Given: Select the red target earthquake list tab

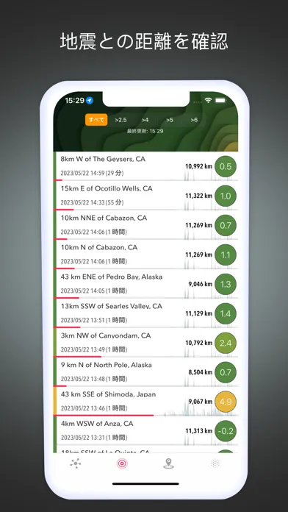Looking at the screenshot, I should (x=122, y=463).
